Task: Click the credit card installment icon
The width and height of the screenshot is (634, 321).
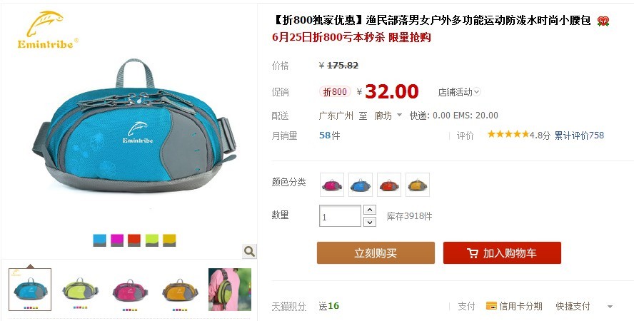Action: point(491,306)
